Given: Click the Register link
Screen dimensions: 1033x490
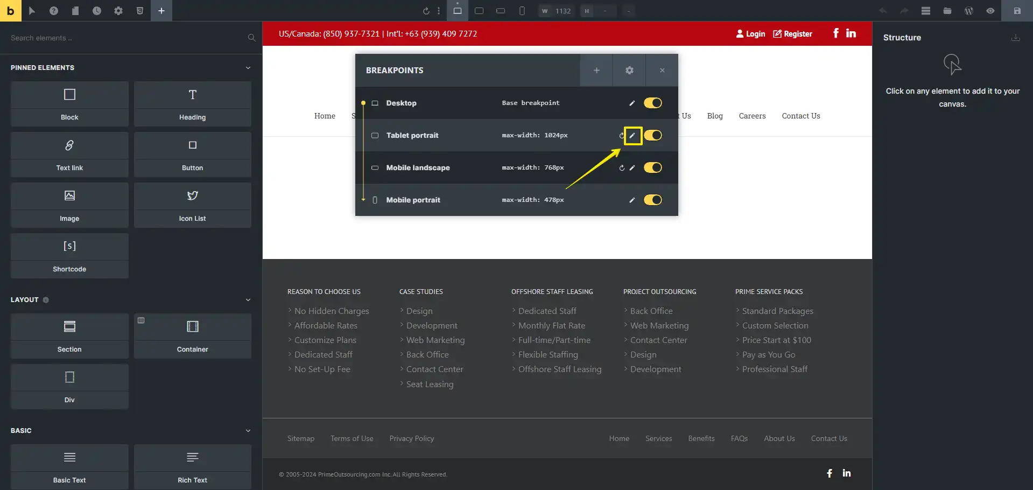Looking at the screenshot, I should tap(792, 34).
